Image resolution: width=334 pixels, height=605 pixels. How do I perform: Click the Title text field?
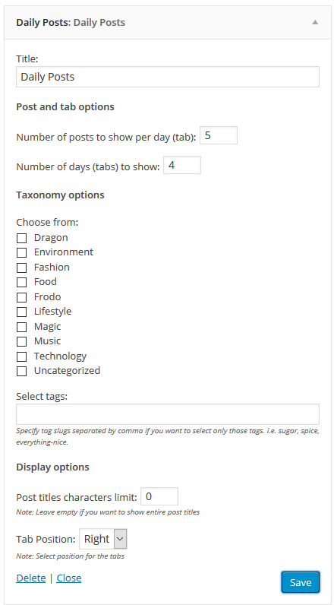pos(168,77)
